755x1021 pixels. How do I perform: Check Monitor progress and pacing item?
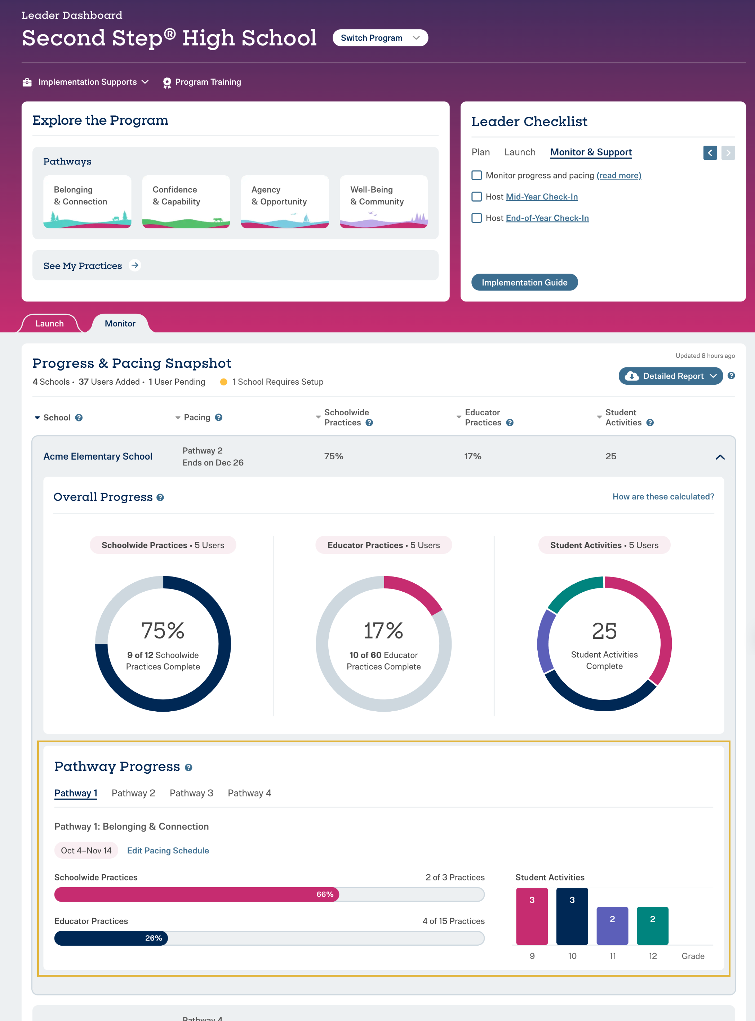click(x=476, y=175)
